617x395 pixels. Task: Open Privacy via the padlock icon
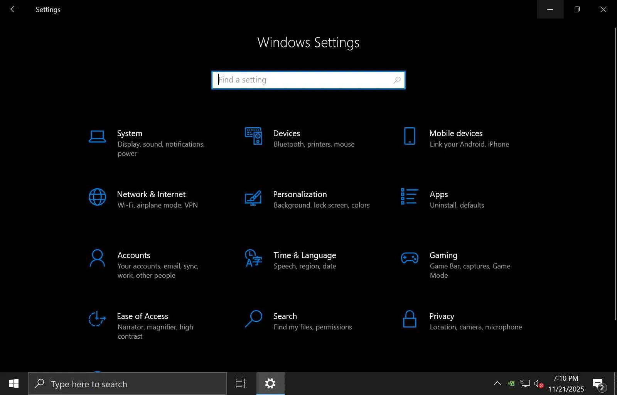point(410,319)
